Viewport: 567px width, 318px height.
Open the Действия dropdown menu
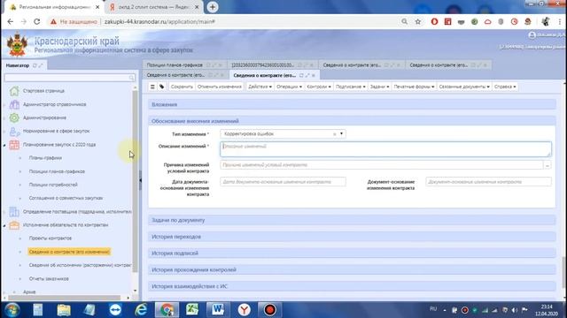260,87
